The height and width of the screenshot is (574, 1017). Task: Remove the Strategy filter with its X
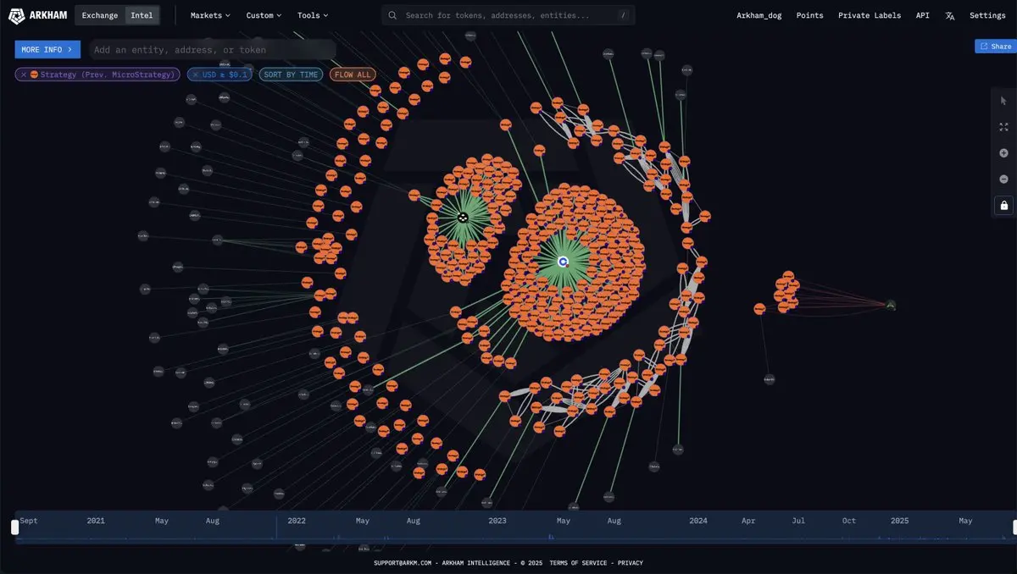pos(24,75)
